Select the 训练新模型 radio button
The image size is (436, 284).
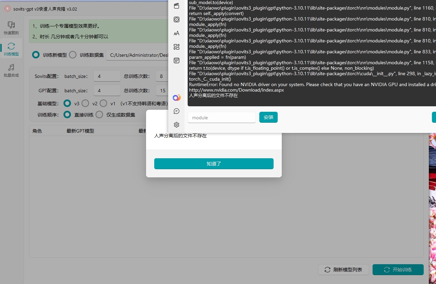[36, 55]
